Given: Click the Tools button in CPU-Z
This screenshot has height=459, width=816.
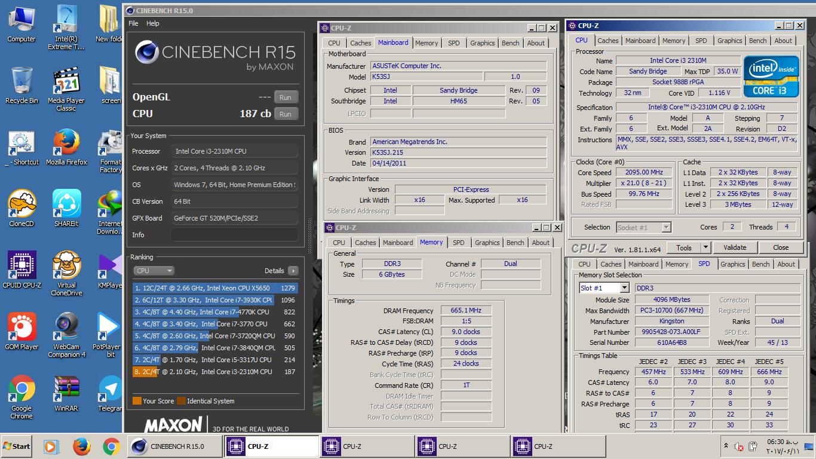Looking at the screenshot, I should click(684, 247).
